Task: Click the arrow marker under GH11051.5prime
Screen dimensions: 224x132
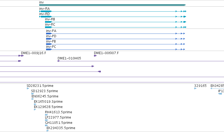Action: [x=46, y=125]
